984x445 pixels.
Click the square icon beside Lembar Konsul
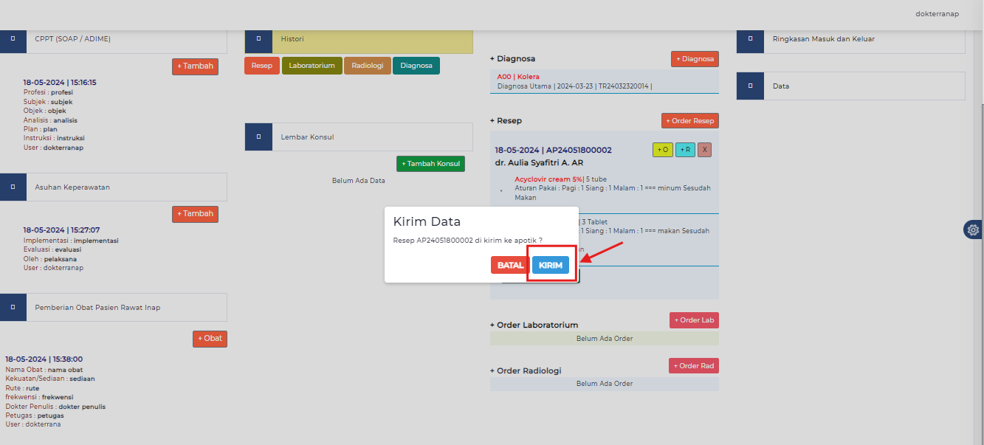click(x=258, y=137)
